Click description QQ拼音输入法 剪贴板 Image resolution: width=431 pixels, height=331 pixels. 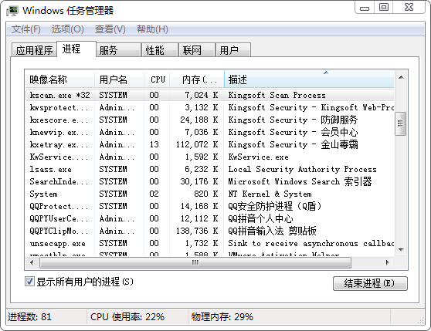272,231
